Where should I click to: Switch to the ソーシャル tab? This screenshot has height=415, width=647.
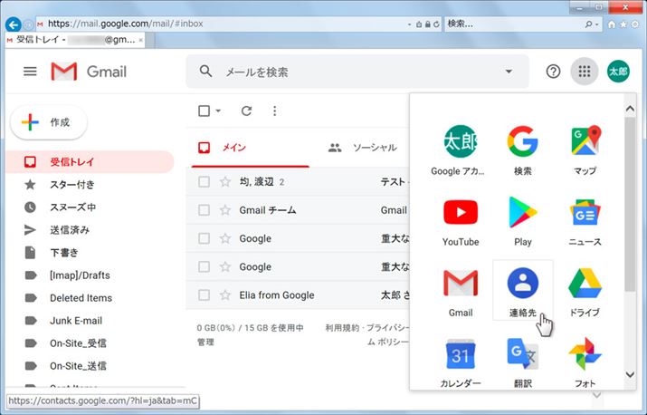pyautogui.click(x=363, y=148)
